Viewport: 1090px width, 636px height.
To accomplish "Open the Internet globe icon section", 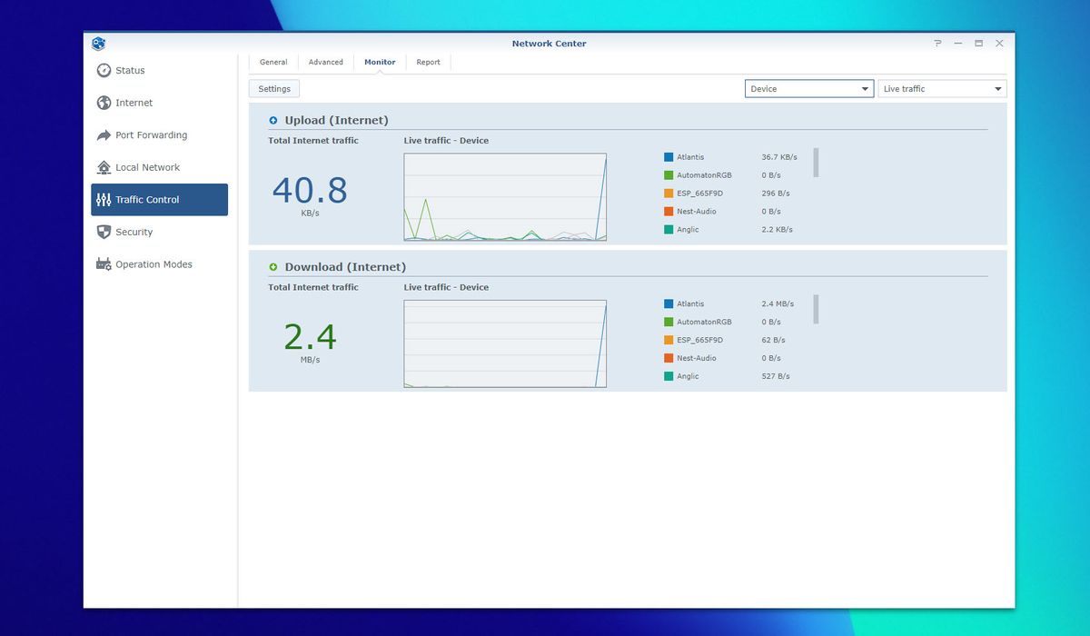I will (104, 103).
